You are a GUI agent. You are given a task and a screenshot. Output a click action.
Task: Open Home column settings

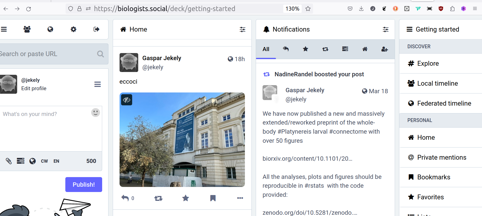242,30
